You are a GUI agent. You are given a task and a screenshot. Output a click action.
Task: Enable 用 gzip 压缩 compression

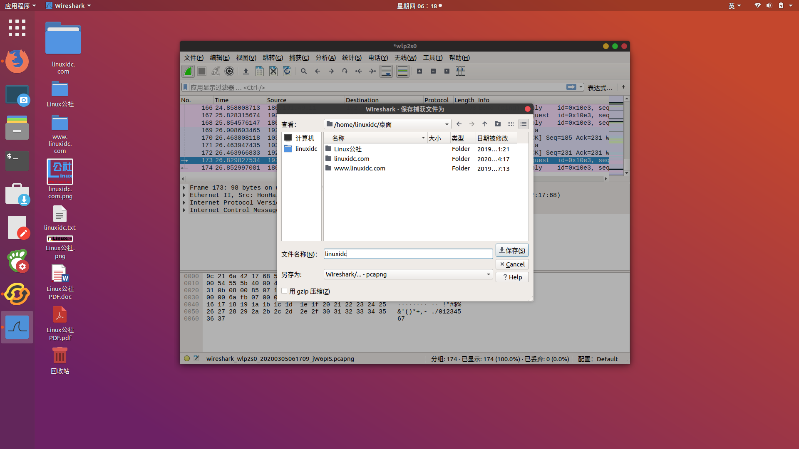(284, 291)
